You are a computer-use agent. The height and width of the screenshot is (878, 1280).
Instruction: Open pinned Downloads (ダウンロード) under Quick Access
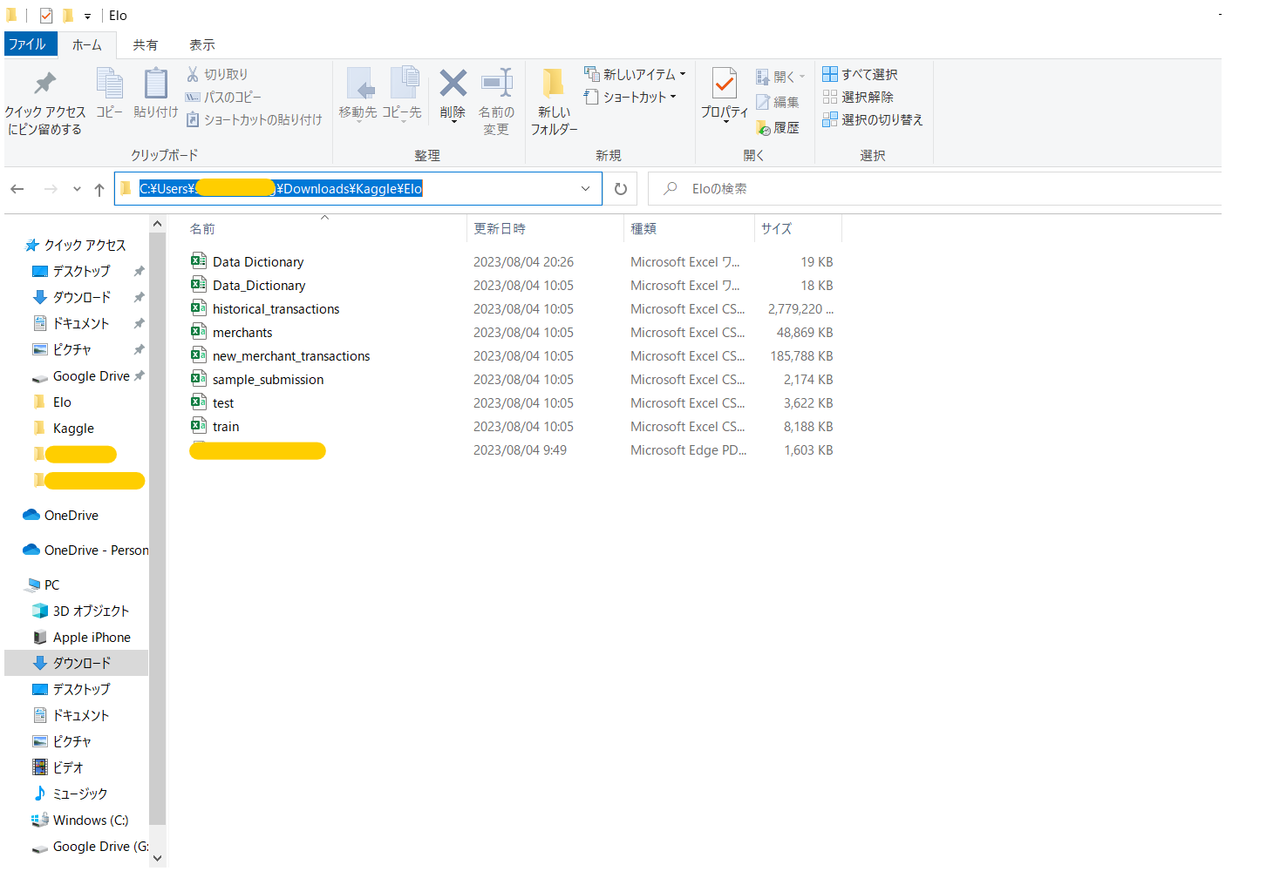coord(81,298)
